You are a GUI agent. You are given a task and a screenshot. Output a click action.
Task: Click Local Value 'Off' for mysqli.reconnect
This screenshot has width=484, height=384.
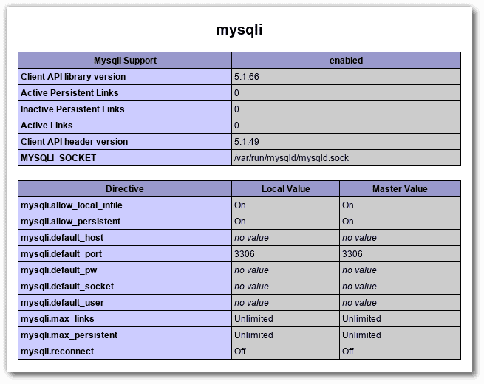(240, 352)
